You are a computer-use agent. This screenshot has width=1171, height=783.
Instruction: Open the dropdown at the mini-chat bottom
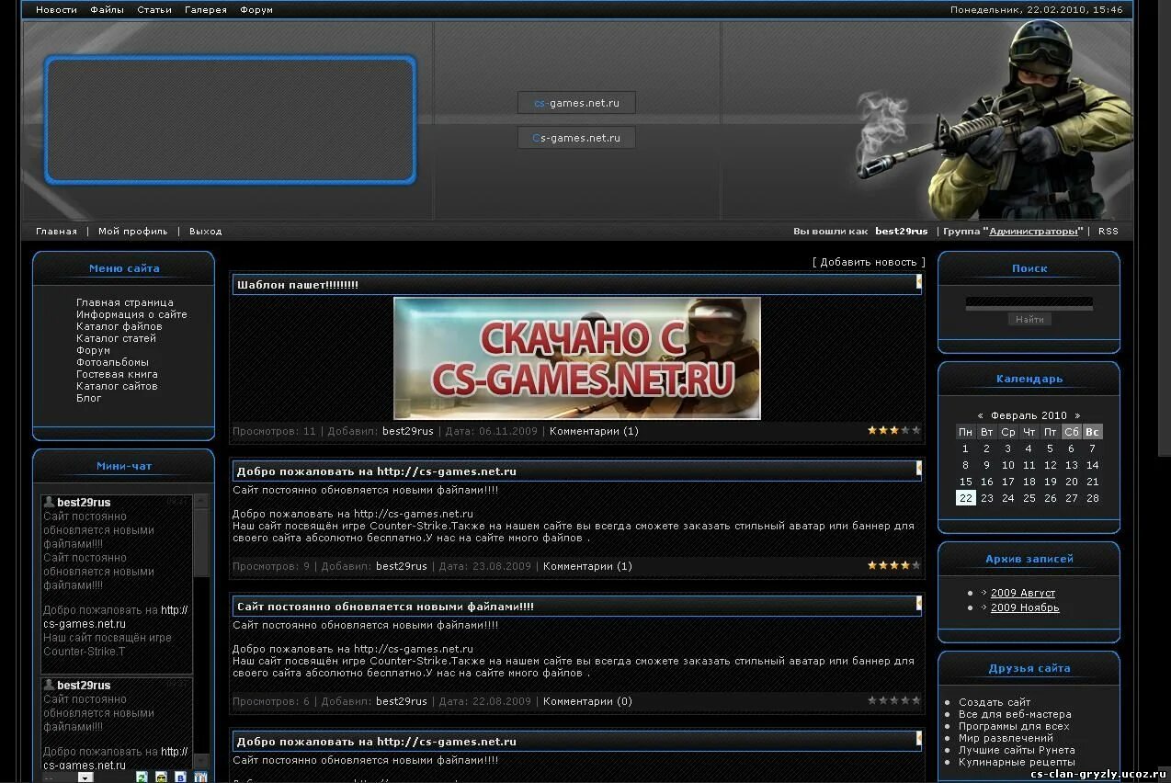click(x=85, y=777)
